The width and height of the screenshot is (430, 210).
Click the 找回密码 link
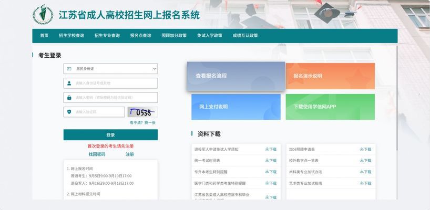pyautogui.click(x=97, y=154)
